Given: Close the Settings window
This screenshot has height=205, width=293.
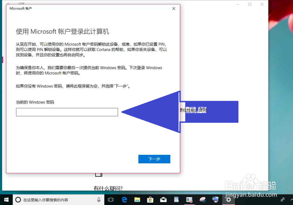Looking at the screenshot, I should (x=262, y=4).
